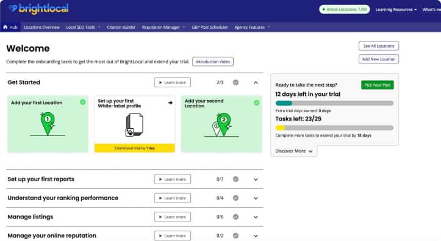Click the Tasks left progress bar
Viewport: 441px width, 241px height.
(x=334, y=128)
